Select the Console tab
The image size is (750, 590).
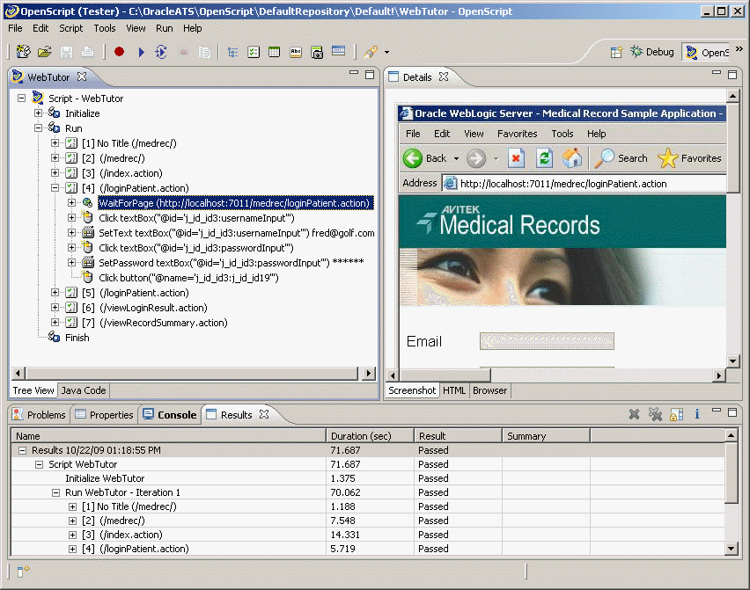pyautogui.click(x=171, y=415)
